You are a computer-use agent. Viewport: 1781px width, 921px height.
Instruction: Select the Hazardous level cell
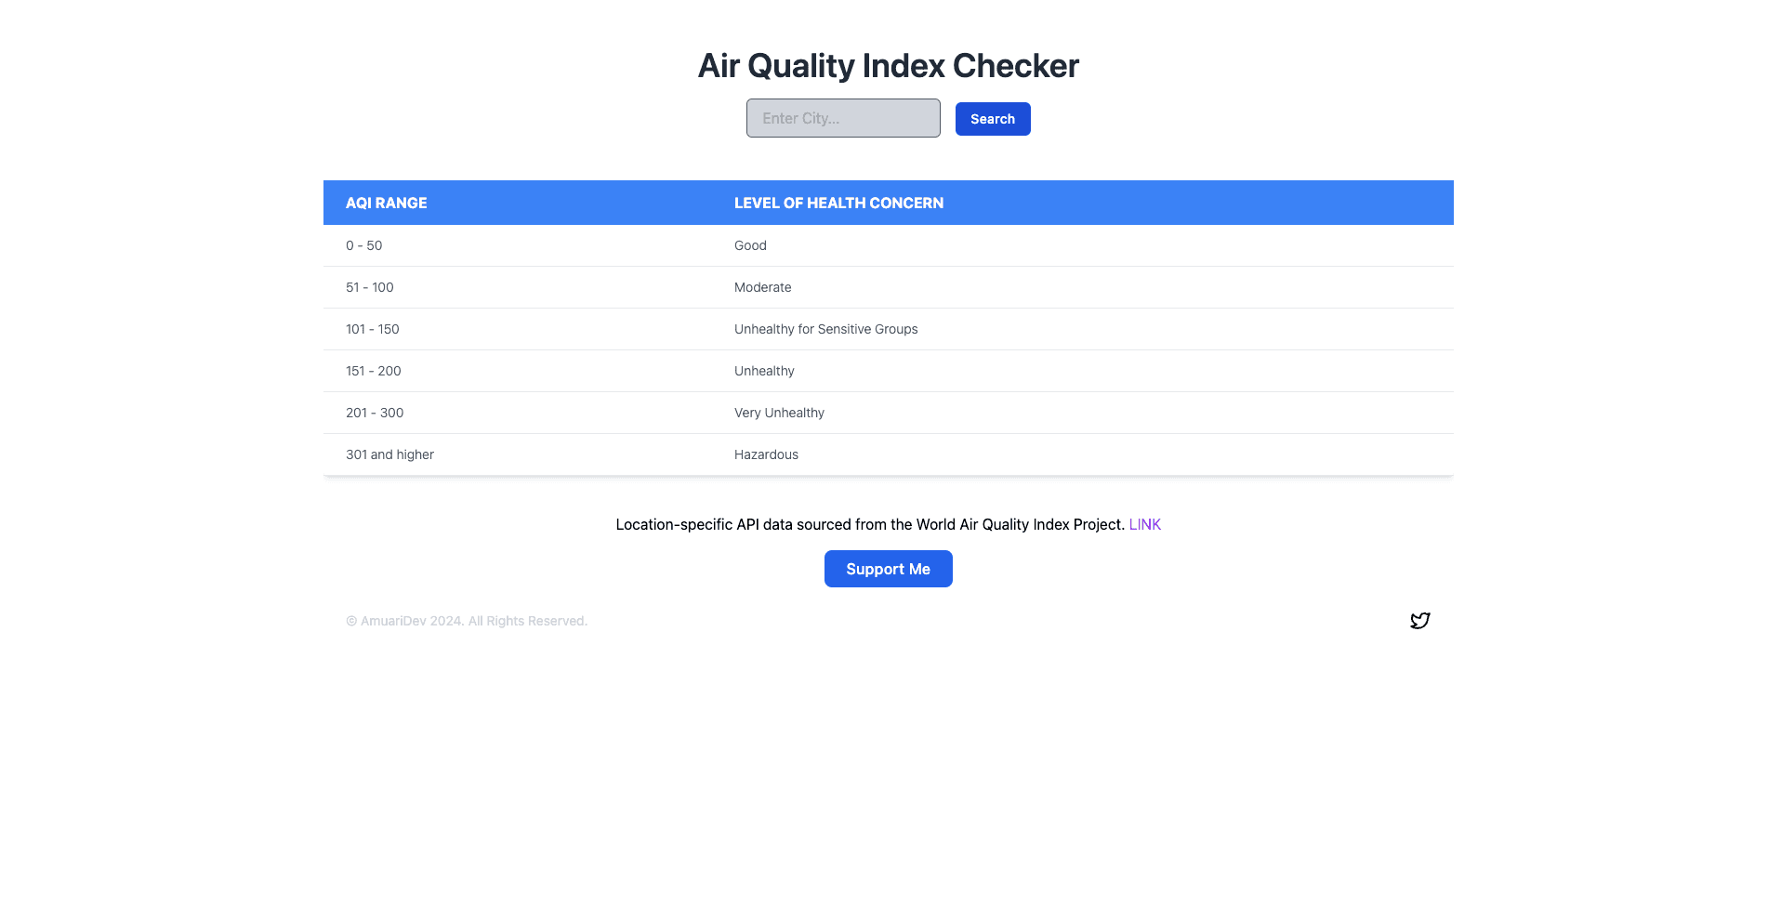pyautogui.click(x=1083, y=454)
